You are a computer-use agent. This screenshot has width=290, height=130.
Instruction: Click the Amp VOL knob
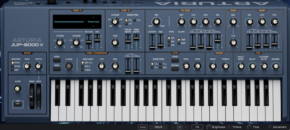tap(274, 22)
